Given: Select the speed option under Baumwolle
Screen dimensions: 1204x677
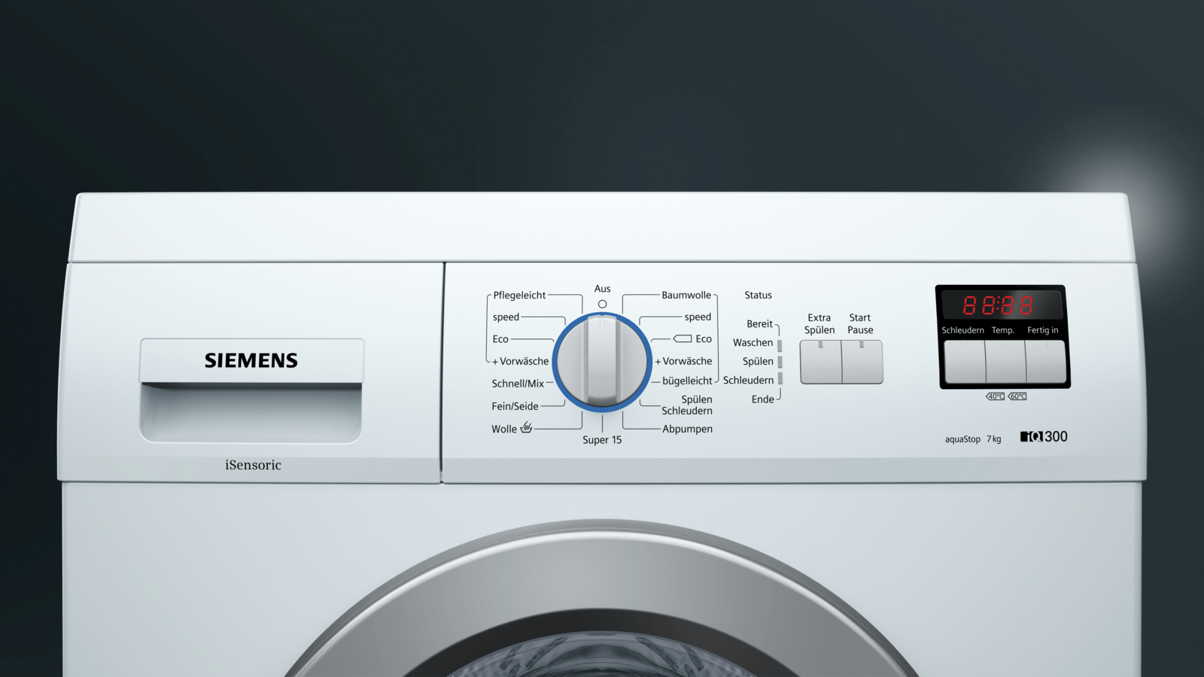Looking at the screenshot, I should tap(698, 317).
